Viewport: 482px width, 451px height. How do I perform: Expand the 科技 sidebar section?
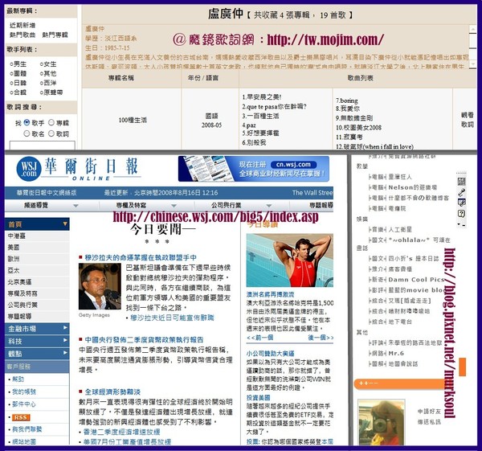[x=37, y=341]
